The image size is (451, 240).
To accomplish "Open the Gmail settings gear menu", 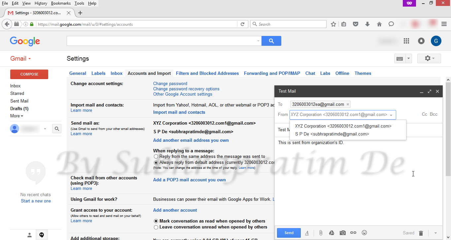I will (x=429, y=58).
